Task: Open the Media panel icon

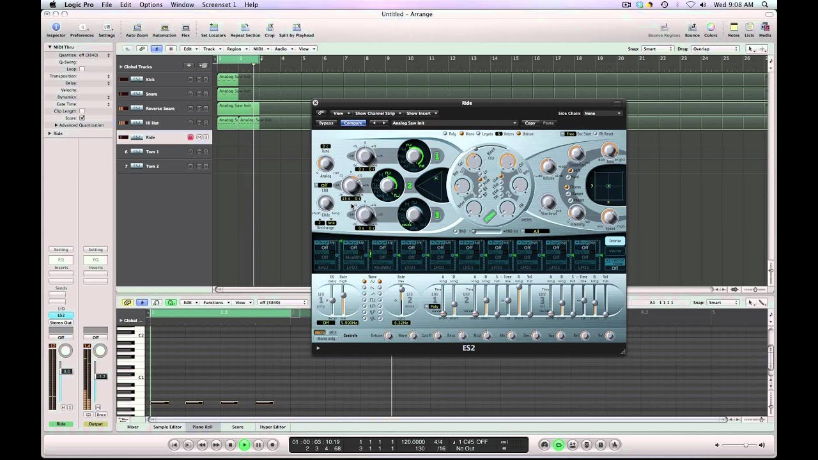Action: 765,27
